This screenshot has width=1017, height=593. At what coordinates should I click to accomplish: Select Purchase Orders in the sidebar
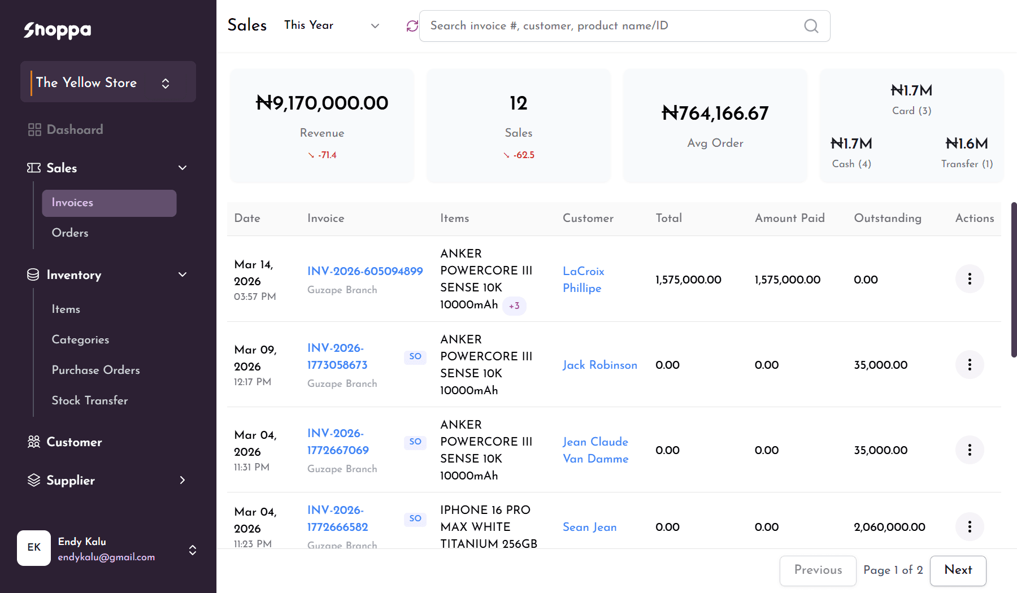95,370
